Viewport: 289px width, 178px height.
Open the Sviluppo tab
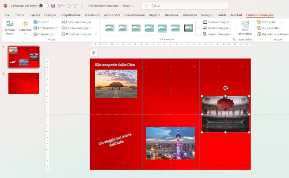click(x=207, y=15)
